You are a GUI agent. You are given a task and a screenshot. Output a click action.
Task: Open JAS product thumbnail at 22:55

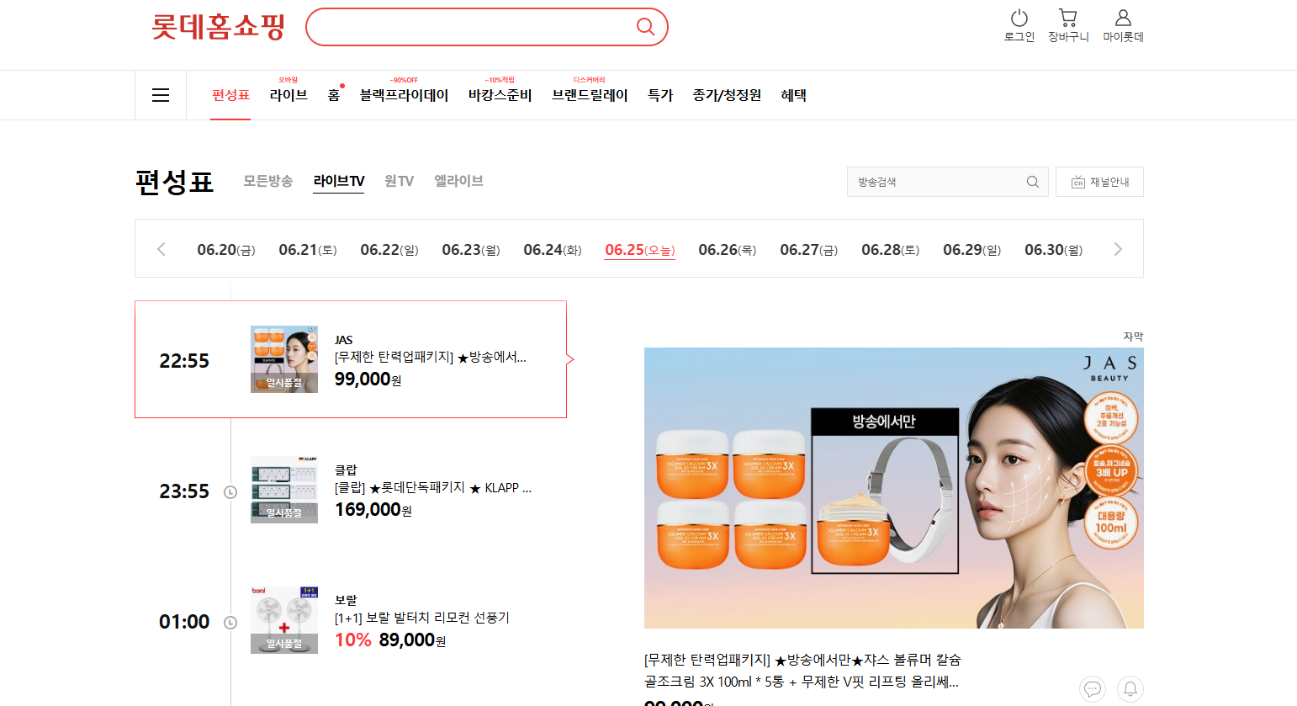coord(284,359)
